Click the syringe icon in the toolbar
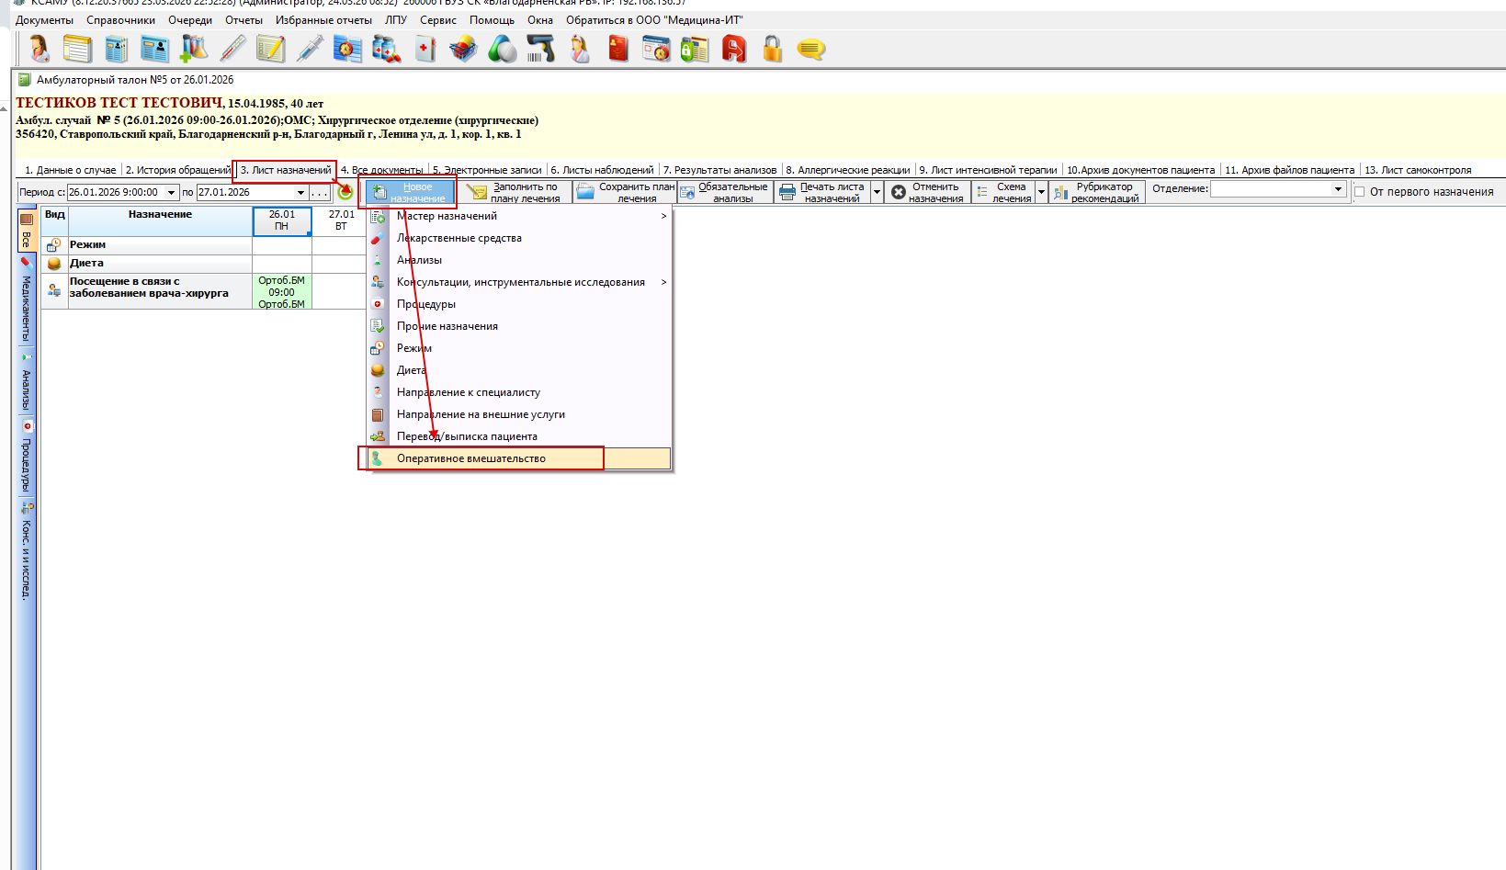1506x870 pixels. pos(310,49)
